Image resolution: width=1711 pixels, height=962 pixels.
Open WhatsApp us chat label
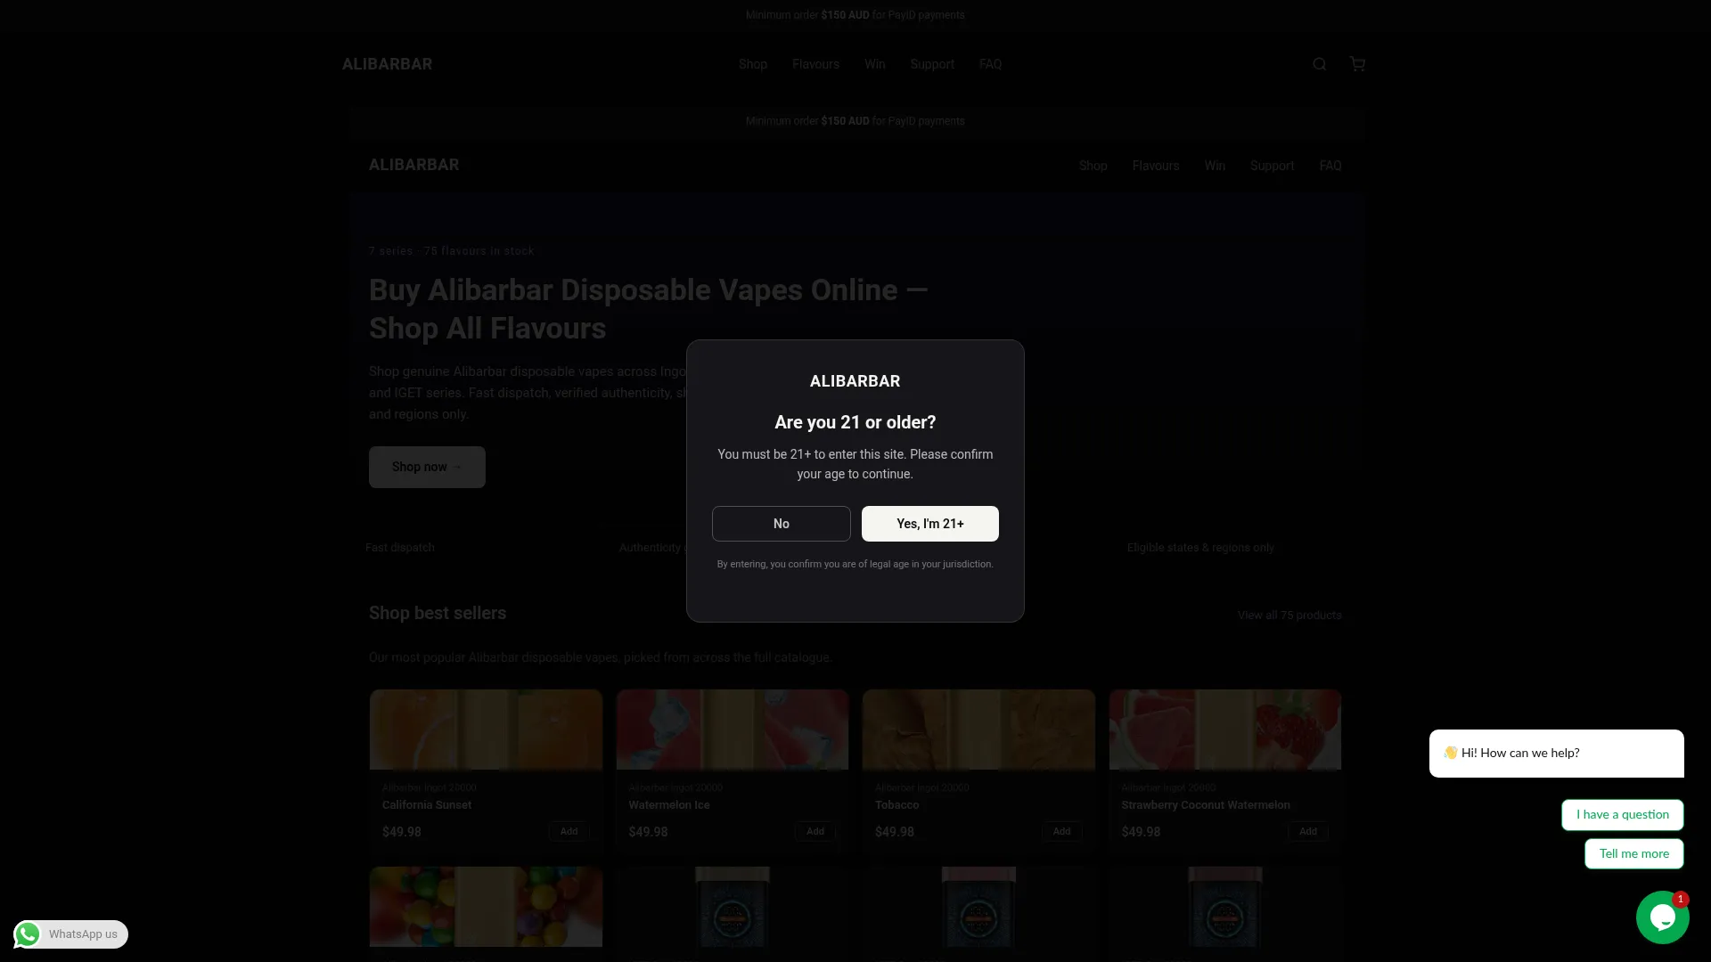coord(83,934)
